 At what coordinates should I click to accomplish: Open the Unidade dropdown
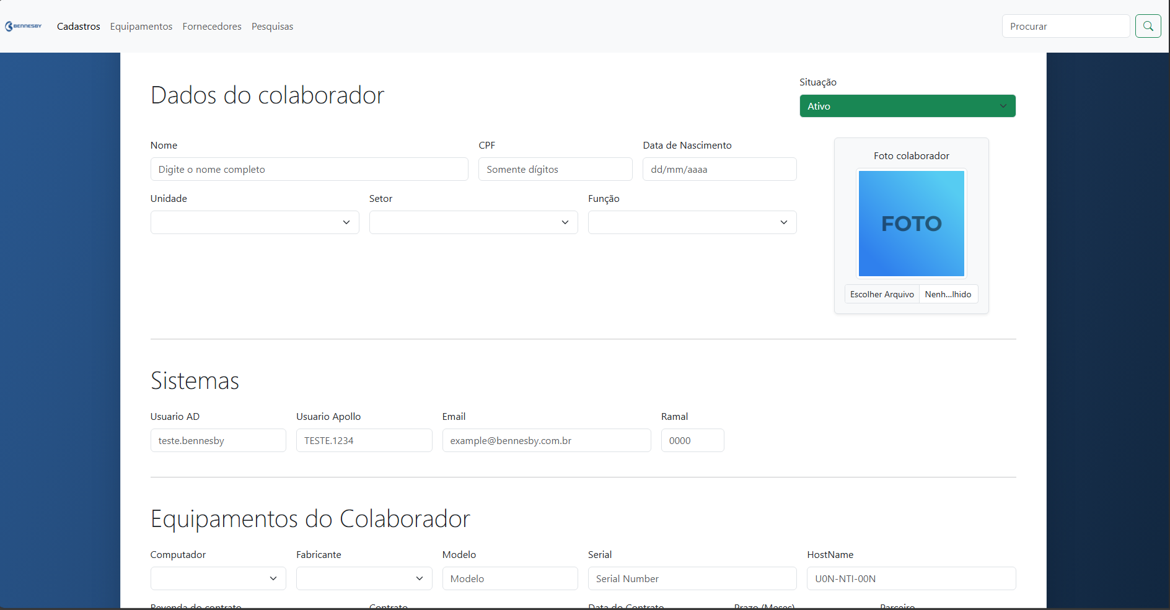[x=254, y=222]
